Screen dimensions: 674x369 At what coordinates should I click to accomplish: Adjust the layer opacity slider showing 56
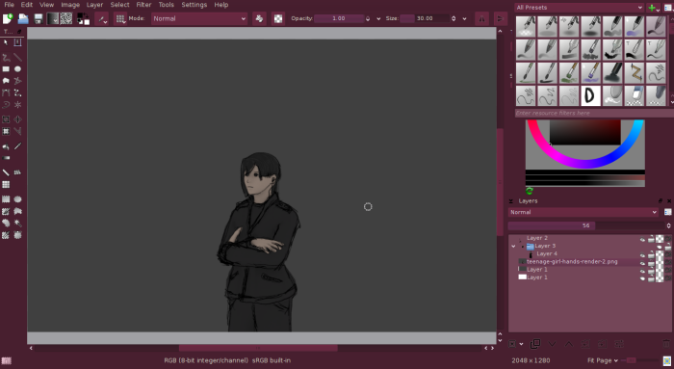pos(586,225)
